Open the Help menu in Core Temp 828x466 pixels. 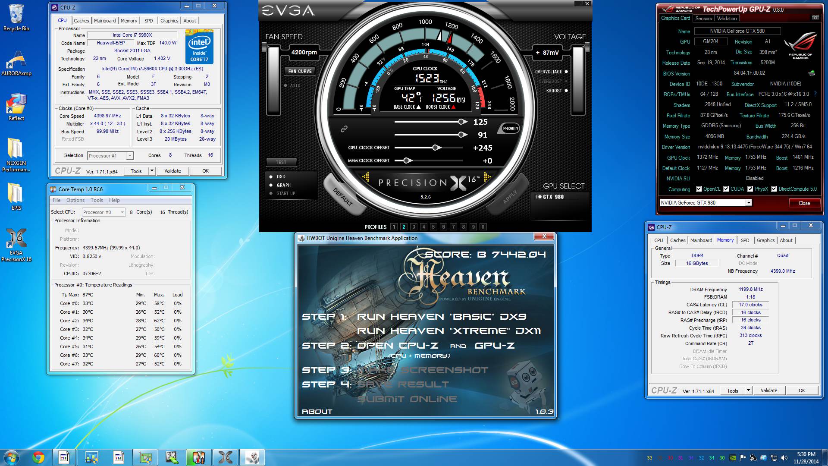pos(114,200)
